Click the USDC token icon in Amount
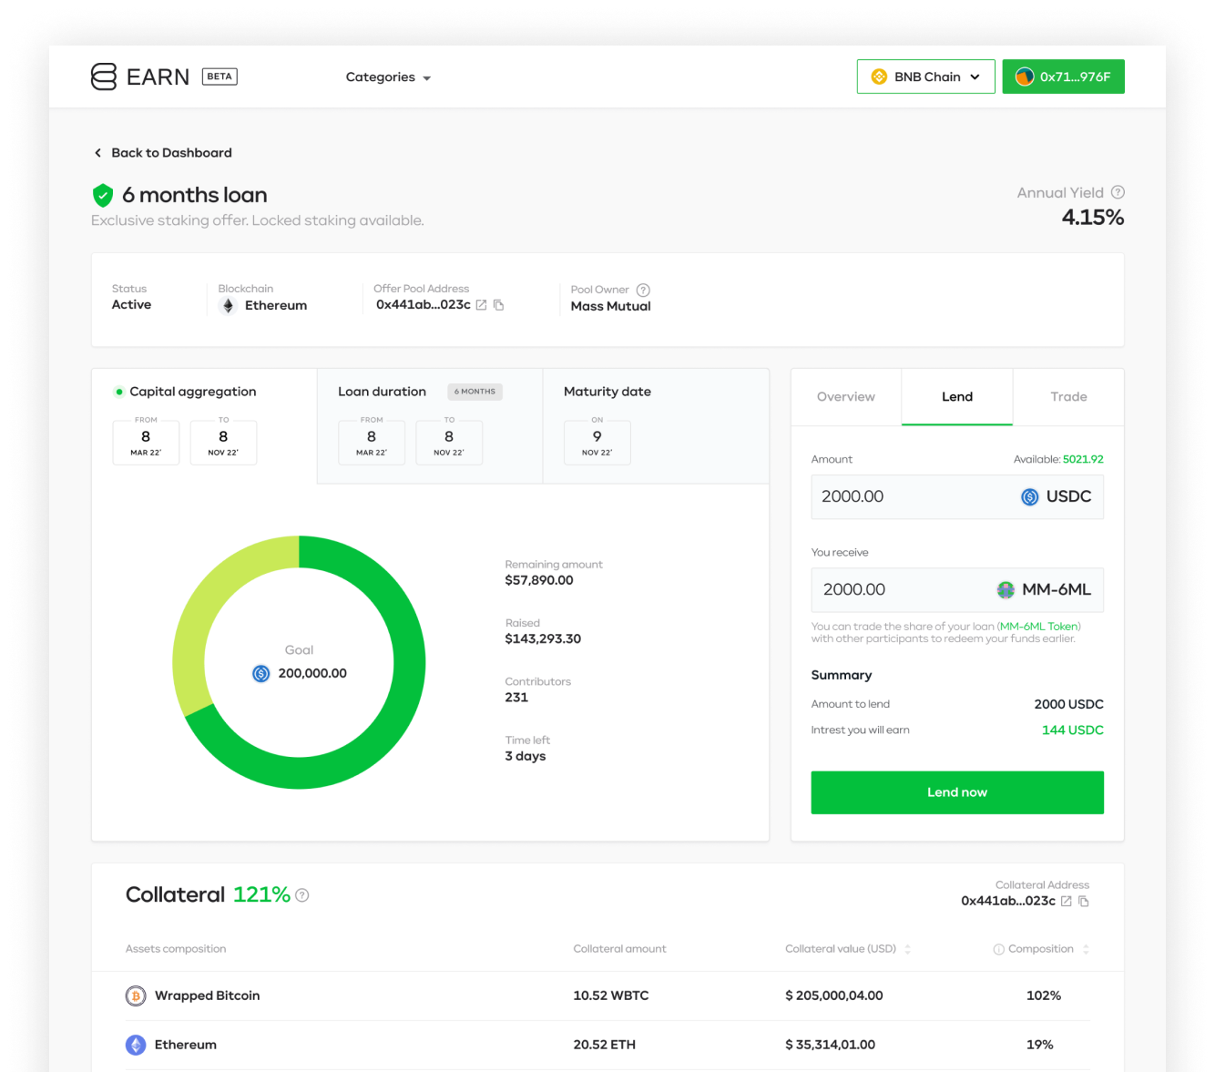Viewport: 1215px width, 1072px height. [1030, 497]
